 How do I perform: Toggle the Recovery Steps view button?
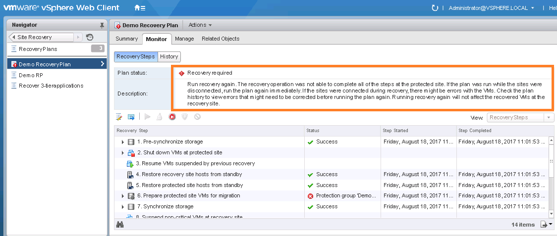point(136,56)
